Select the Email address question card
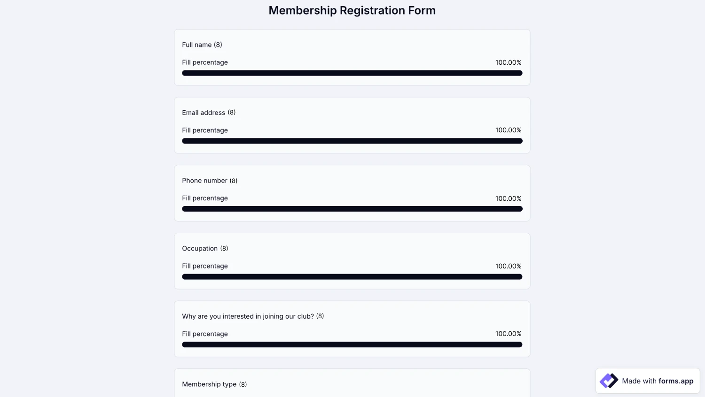Screen dimensions: 705x397 click(x=352, y=125)
